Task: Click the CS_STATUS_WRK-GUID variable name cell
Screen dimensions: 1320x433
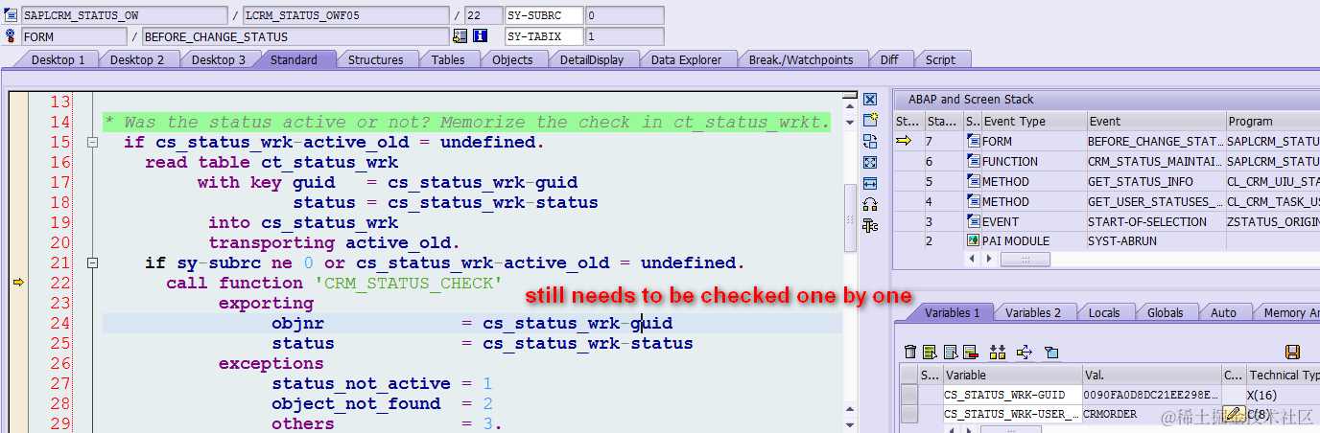Action: [x=1011, y=395]
